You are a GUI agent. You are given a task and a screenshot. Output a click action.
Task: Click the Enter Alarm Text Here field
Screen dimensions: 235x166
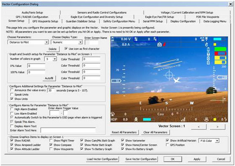[68, 130]
